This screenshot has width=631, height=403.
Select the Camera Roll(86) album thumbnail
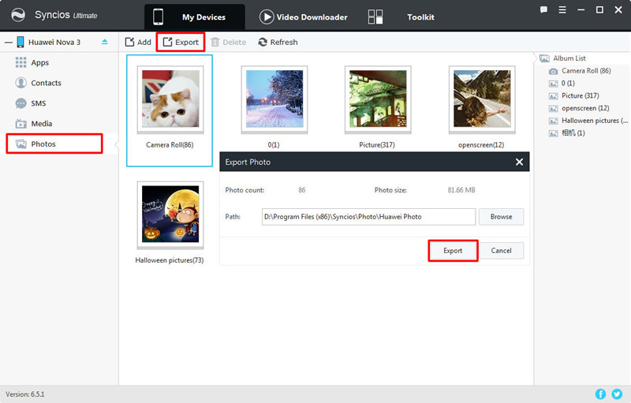(x=170, y=99)
